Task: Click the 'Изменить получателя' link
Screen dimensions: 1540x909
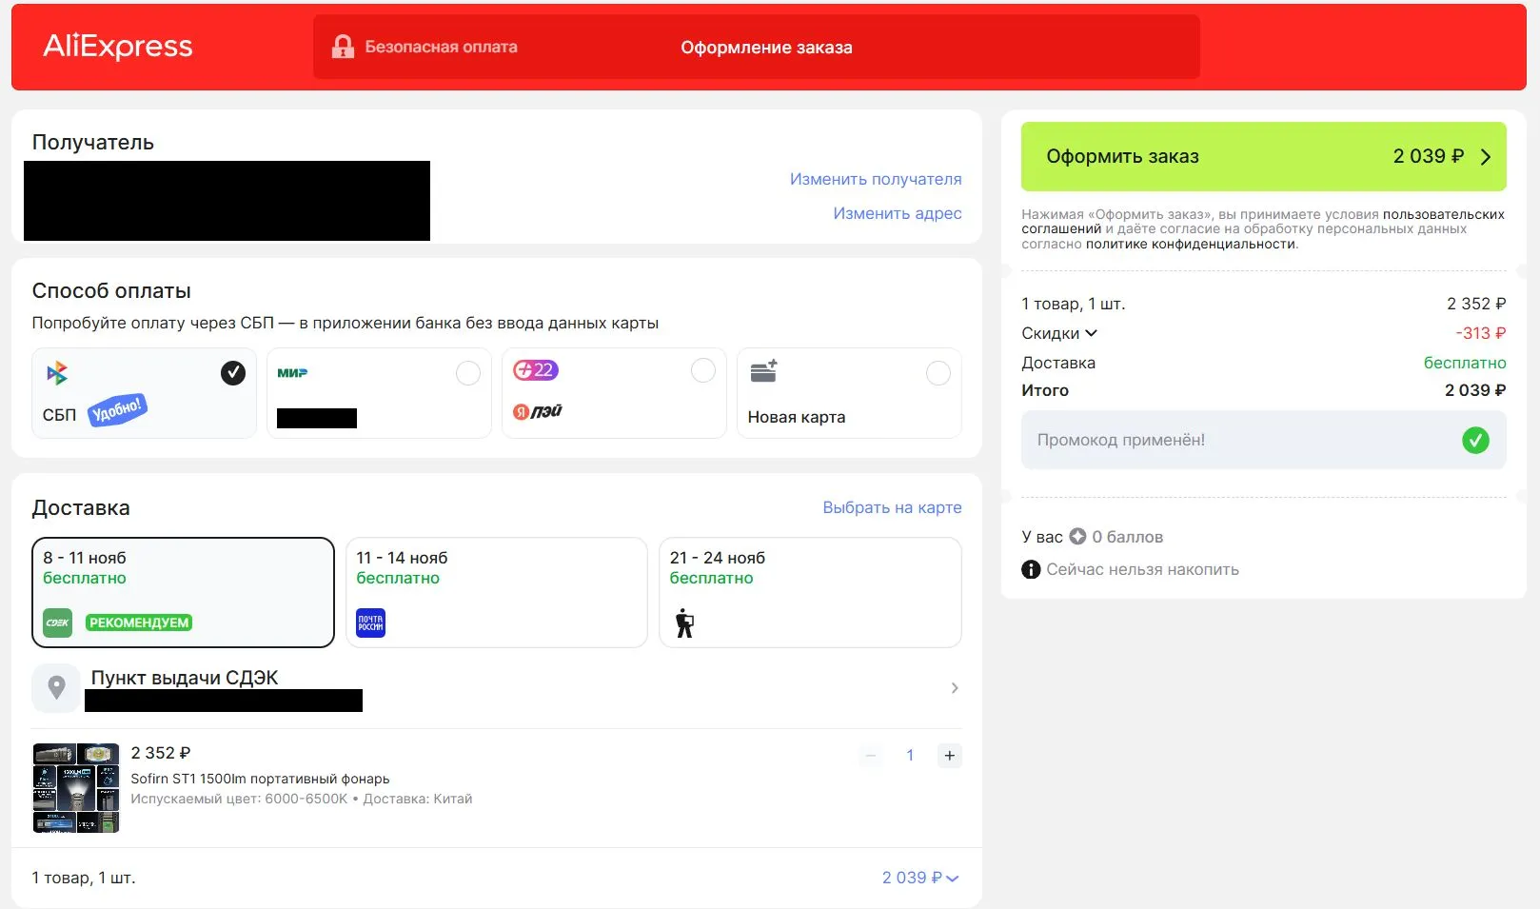Action: 875,179
